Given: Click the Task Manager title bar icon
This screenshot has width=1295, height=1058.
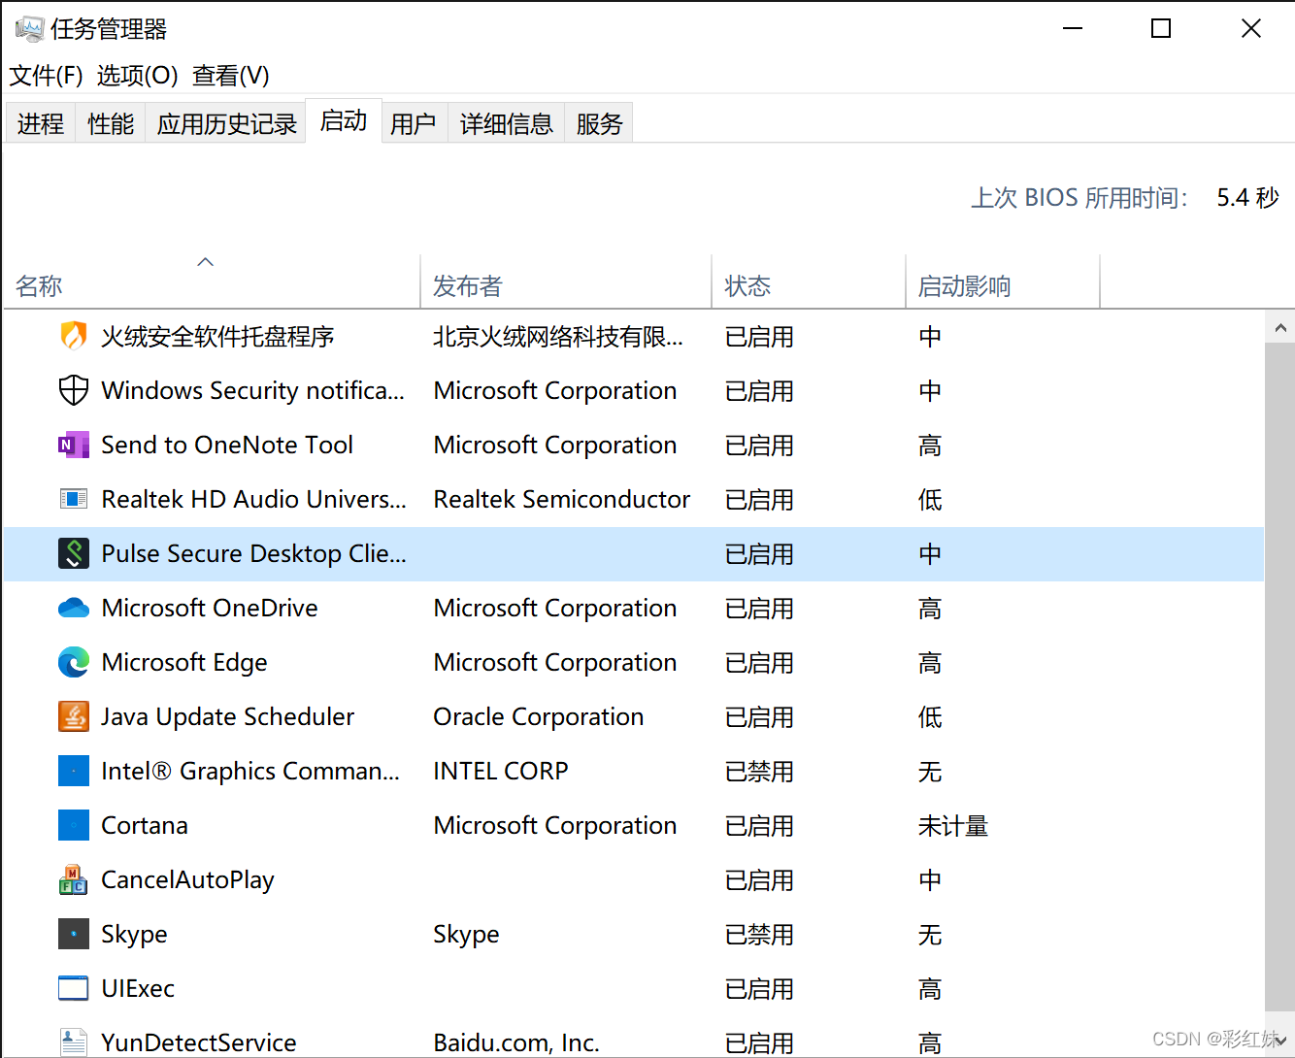Looking at the screenshot, I should [29, 29].
